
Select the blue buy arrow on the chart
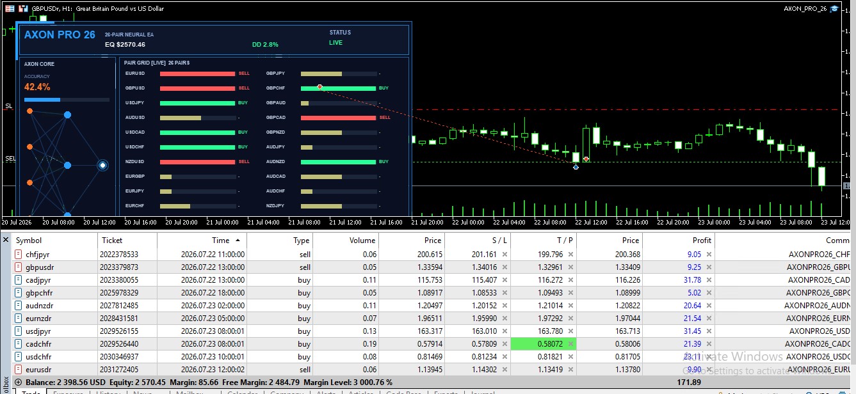(576, 167)
